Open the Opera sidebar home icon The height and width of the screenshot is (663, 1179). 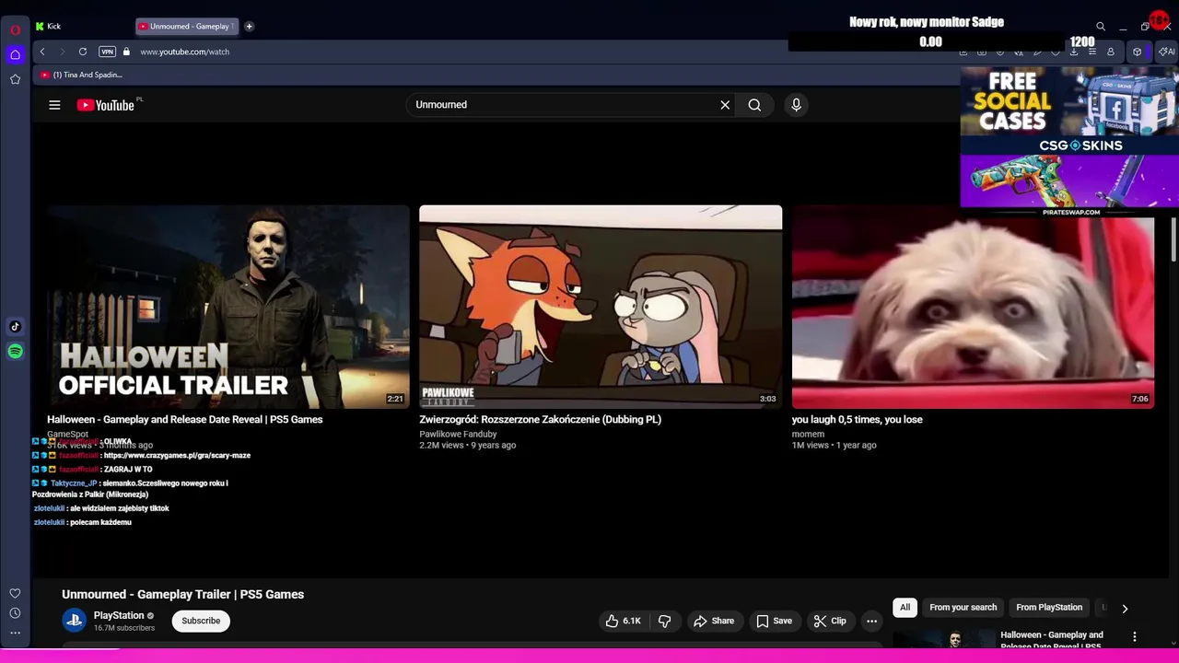point(16,54)
